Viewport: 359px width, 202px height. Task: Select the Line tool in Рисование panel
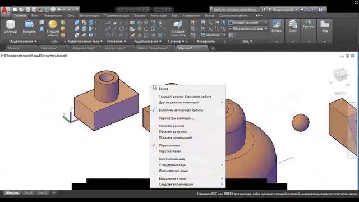pyautogui.click(x=114, y=29)
